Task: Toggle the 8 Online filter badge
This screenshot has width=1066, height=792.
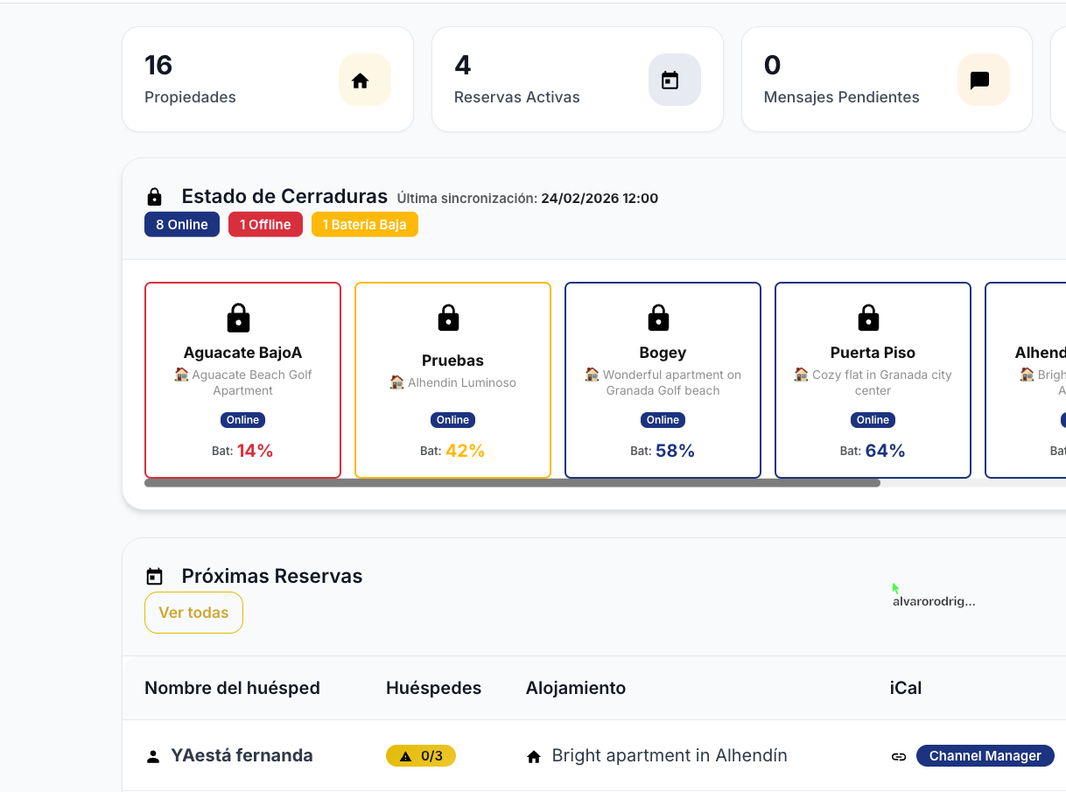Action: click(x=181, y=224)
